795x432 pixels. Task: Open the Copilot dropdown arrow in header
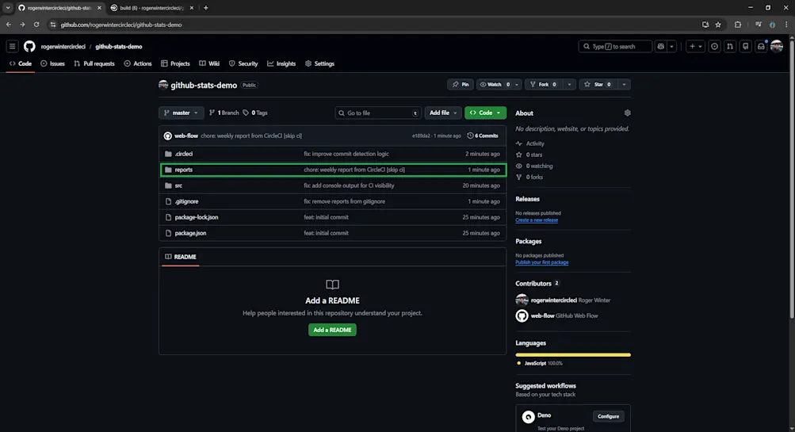click(x=672, y=46)
